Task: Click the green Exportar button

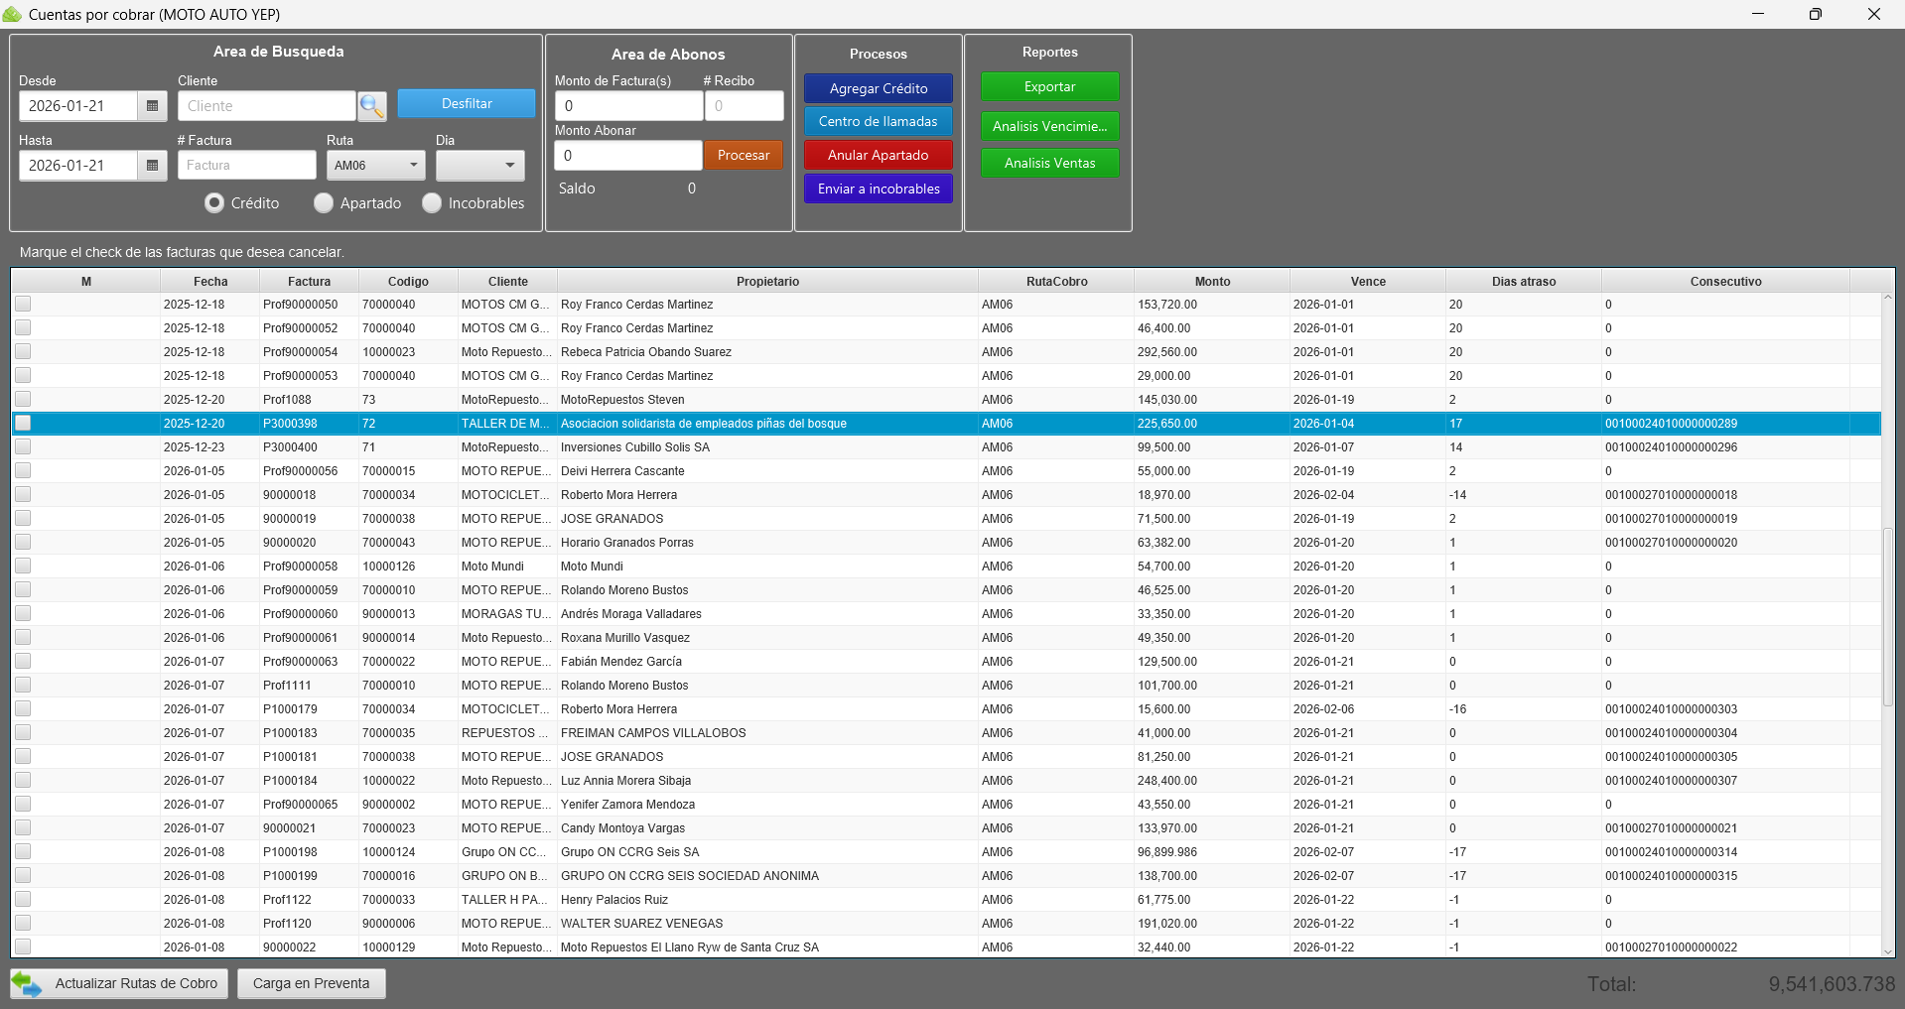Action: [1049, 87]
